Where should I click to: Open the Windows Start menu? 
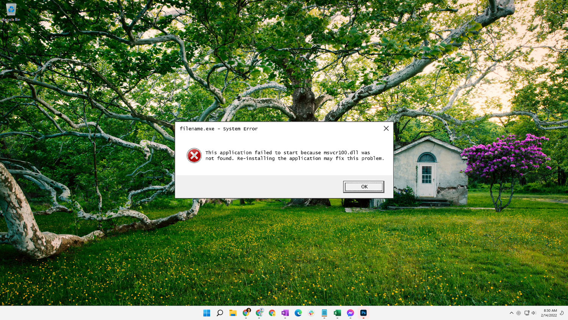tap(207, 313)
